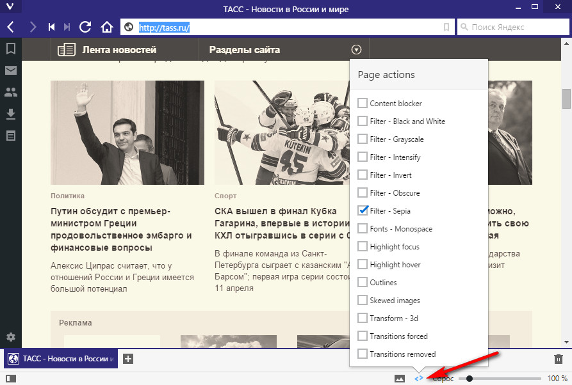Screen dimensions: 572x385
Task: Click the news feed newspaper icon
Action: tap(67, 49)
